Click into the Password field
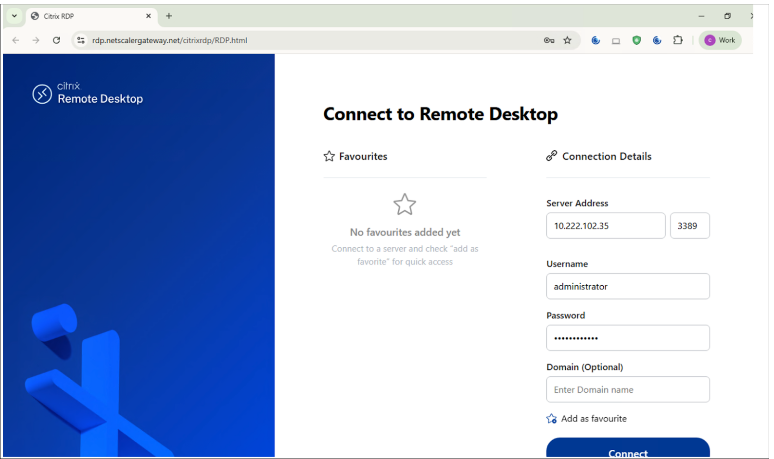This screenshot has width=774, height=459. pos(627,338)
